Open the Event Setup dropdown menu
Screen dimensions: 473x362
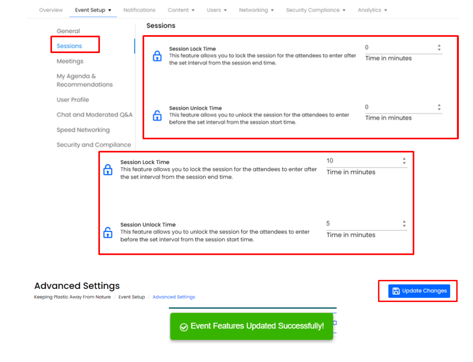[x=93, y=10]
